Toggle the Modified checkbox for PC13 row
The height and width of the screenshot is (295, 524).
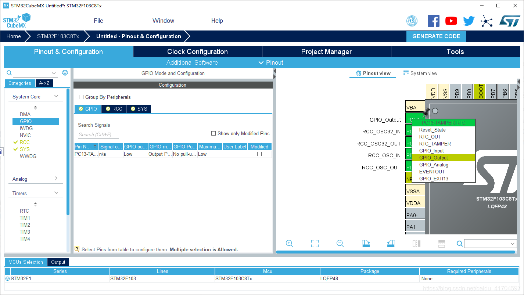click(x=259, y=154)
